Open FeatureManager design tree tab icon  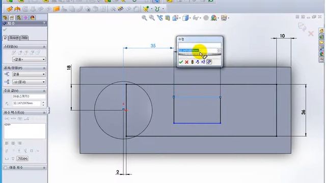coord(5,18)
